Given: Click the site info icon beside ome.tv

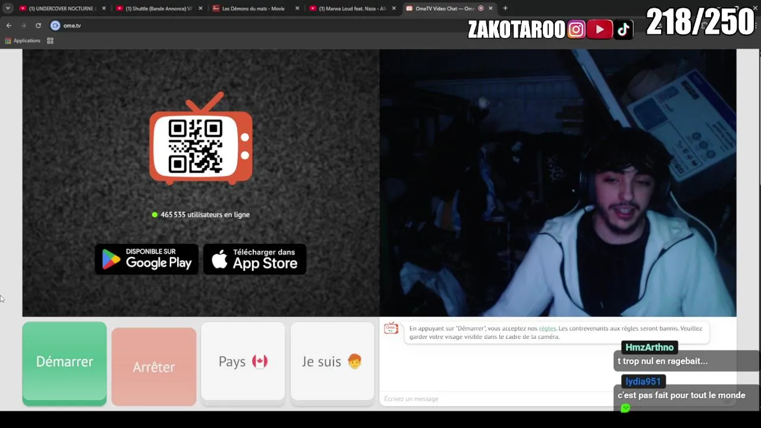Looking at the screenshot, I should (55, 26).
